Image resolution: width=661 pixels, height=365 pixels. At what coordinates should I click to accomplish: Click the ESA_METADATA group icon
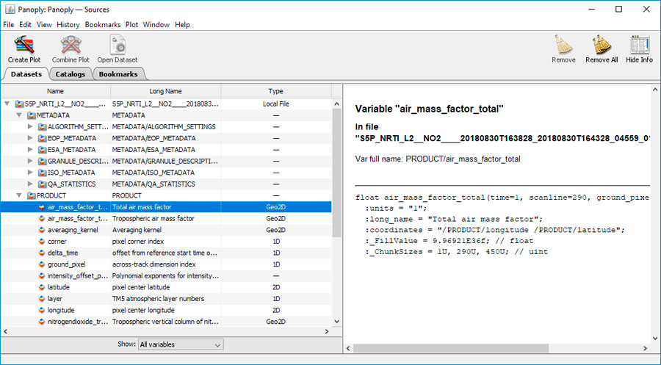coord(42,150)
